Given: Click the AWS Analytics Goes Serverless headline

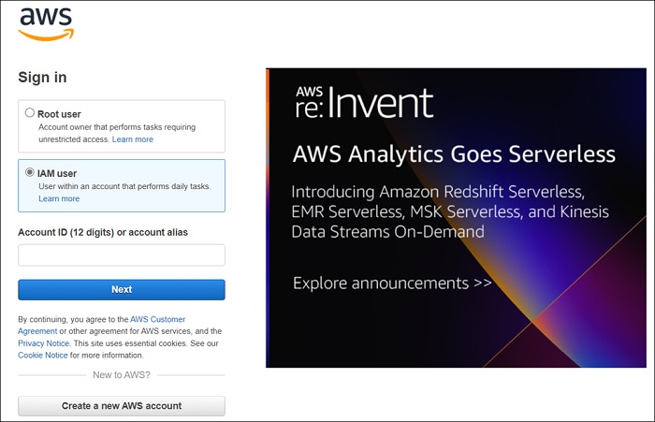Looking at the screenshot, I should 454,153.
